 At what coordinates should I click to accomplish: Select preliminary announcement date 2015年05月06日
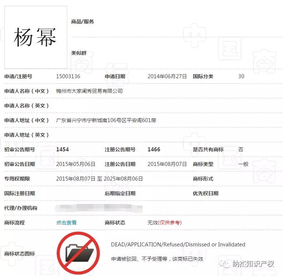(76, 164)
